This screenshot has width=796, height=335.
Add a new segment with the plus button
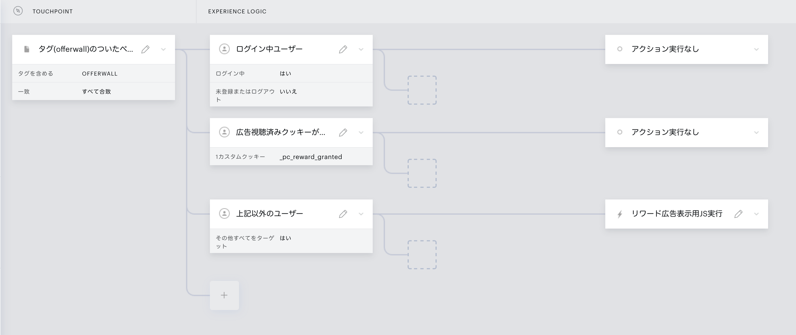[x=224, y=295]
